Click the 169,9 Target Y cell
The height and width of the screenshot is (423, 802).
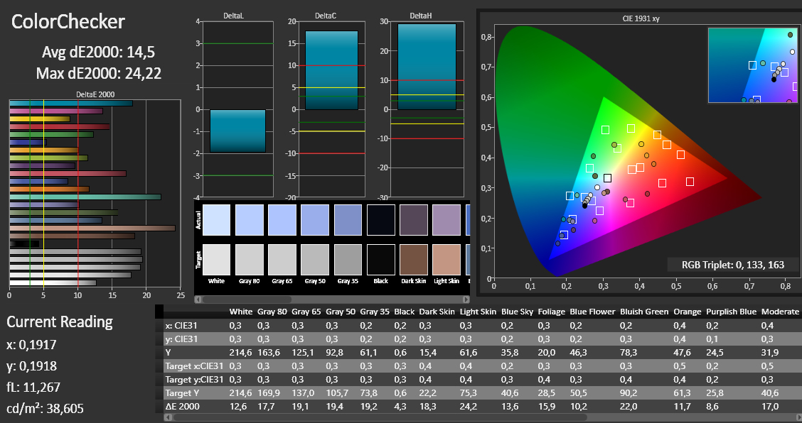click(268, 393)
